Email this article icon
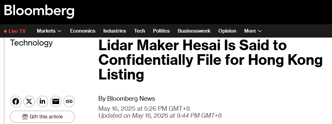 pos(56,101)
